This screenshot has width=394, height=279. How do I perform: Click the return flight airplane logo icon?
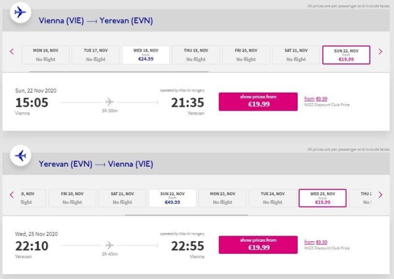point(20,156)
